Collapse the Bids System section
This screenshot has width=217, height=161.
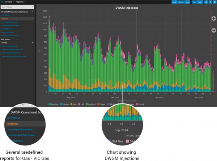point(33,39)
